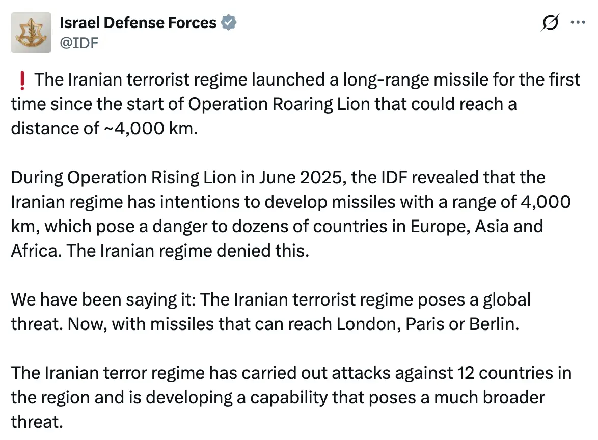This screenshot has height=440, width=598.
Task: Click the @IDF username handle
Action: (79, 43)
